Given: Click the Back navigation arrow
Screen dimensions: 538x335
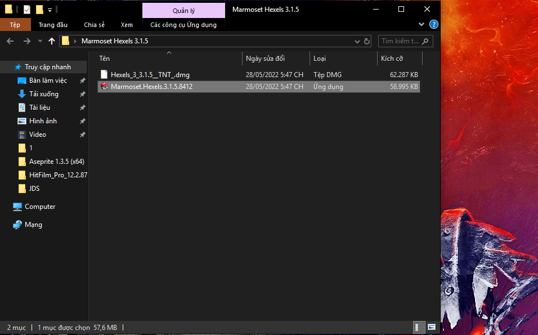Looking at the screenshot, I should pos(10,41).
